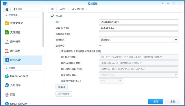Switch to the LDAP tab
185x106 pixels.
[x=62, y=9]
